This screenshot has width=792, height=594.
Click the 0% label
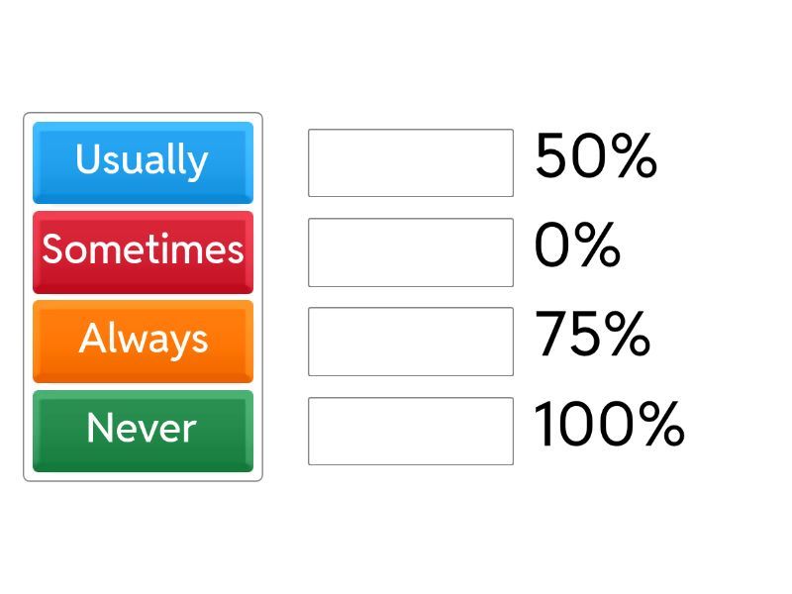coord(576,246)
